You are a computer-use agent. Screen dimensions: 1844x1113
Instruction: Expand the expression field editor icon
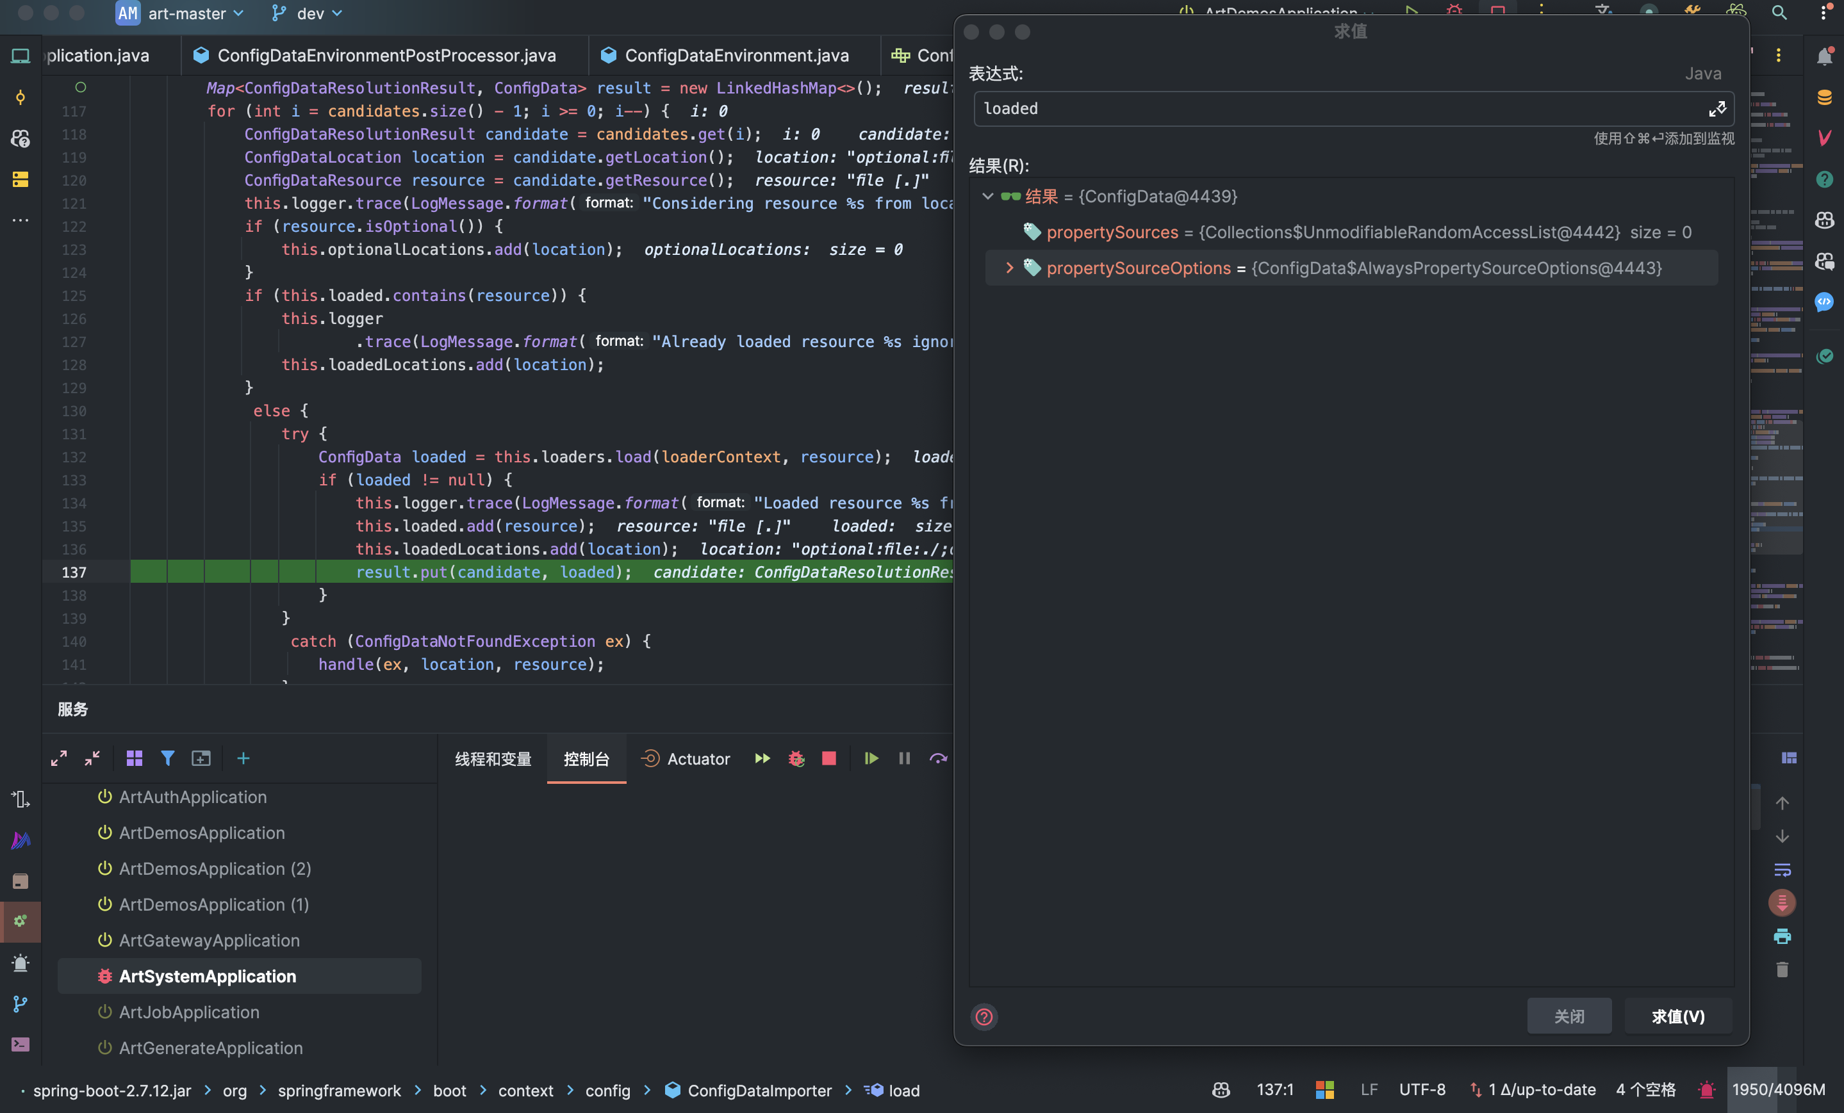1716,110
